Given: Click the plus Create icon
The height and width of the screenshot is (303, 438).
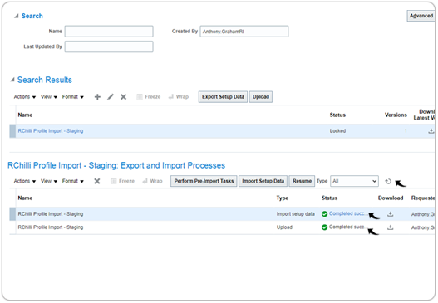Looking at the screenshot, I should coord(97,97).
